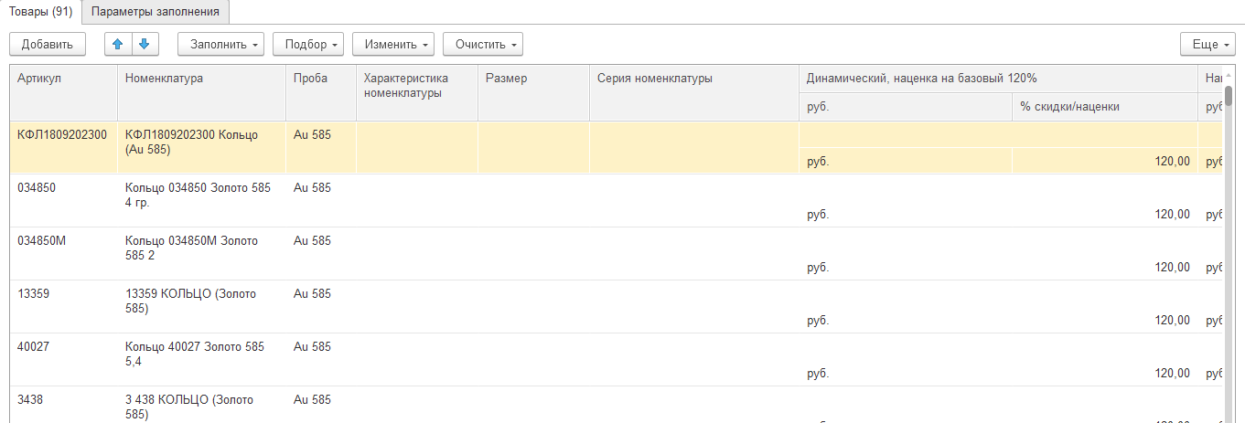Sort by Артикул column header
Image resolution: width=1245 pixels, height=423 pixels.
point(63,92)
